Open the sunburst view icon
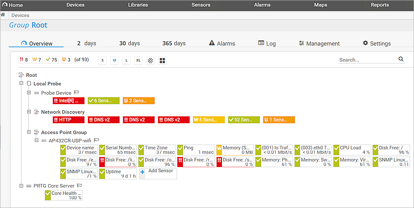This screenshot has height=208, width=414. 150,60
